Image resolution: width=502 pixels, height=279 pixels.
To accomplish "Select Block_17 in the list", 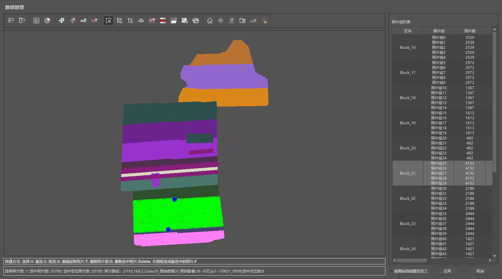I will click(x=408, y=72).
